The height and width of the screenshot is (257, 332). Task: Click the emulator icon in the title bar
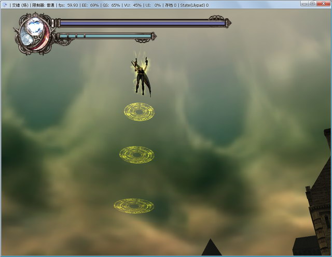(x=5, y=5)
